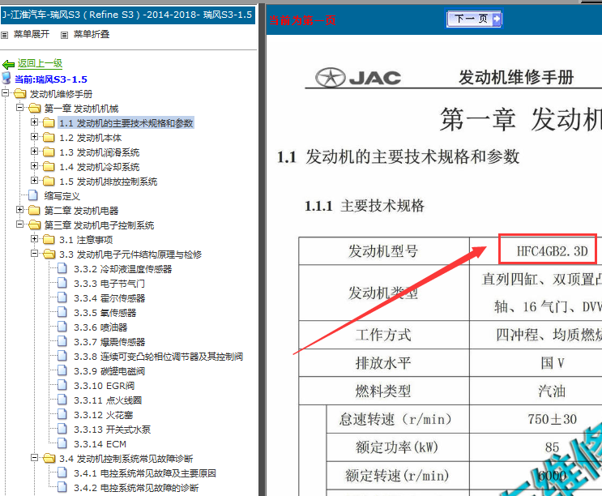
Task: Click folder icon beside 1.2 发动机本体
Action: (49, 137)
